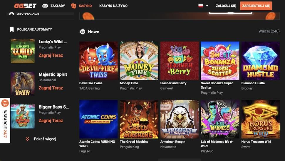Expand the language dropdown arrow
The width and height of the screenshot is (285, 161).
click(x=207, y=6)
